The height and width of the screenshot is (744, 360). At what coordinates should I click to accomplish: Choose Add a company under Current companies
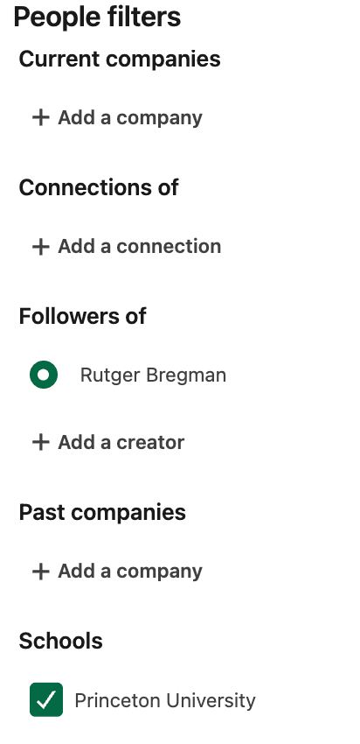(x=117, y=117)
